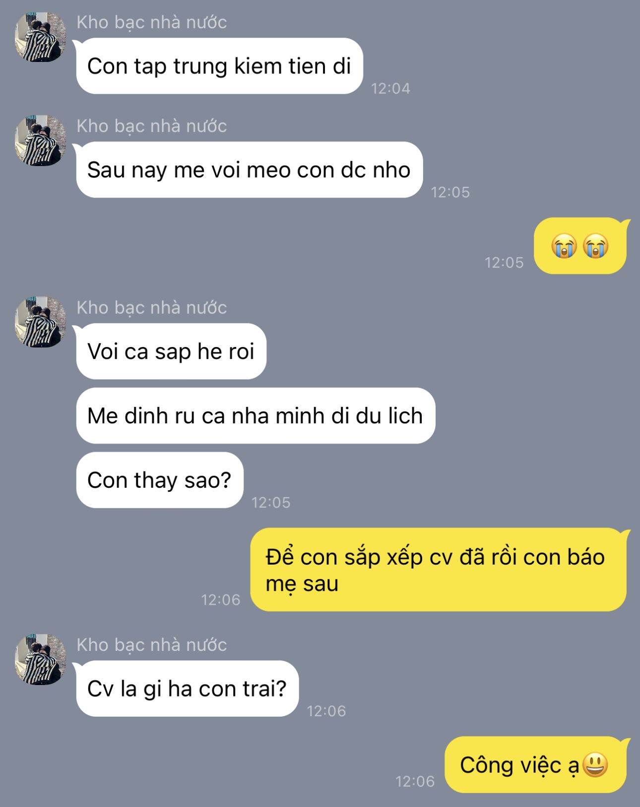Tap the crying emoji message bubble
This screenshot has width=640, height=807.
(x=580, y=246)
